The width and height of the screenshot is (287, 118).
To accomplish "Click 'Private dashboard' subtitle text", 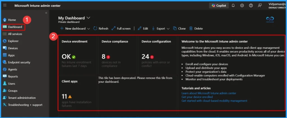I will click(x=69, y=22).
